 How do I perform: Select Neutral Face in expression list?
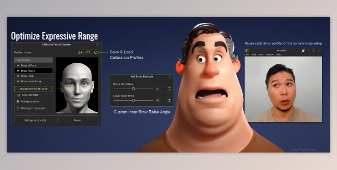pos(34,65)
